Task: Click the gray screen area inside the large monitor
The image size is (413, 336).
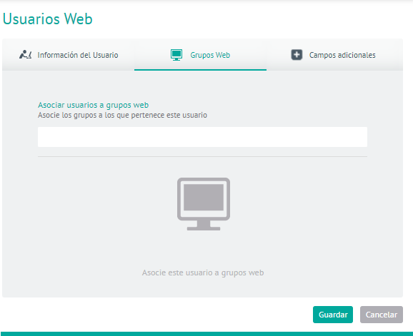Action: click(x=204, y=197)
